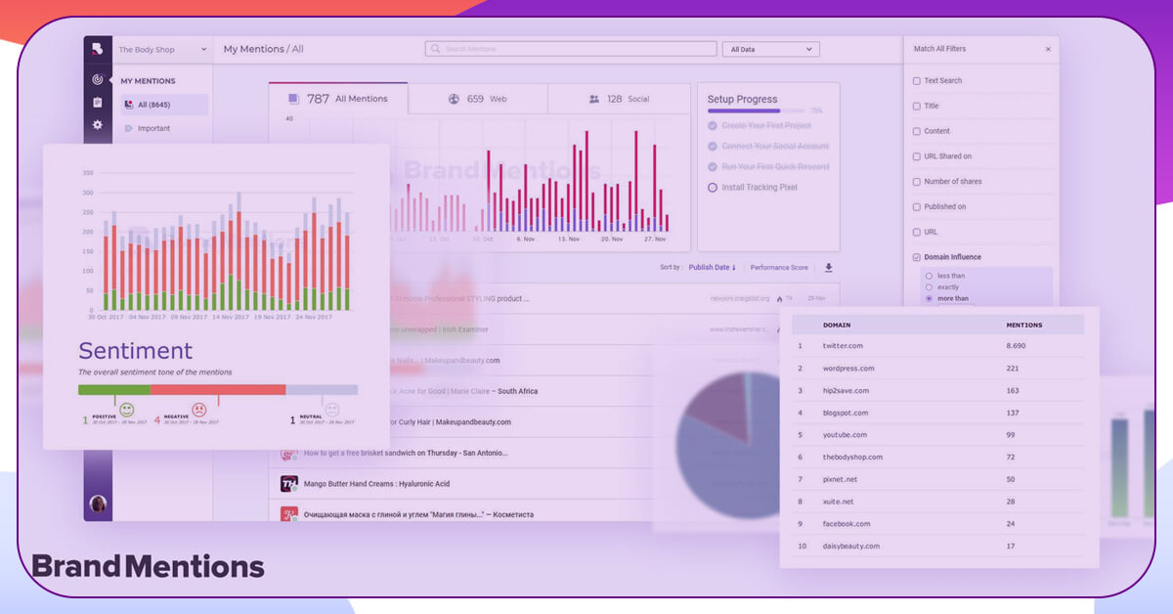Click the gray neutral sentiment bar segment
This screenshot has width=1173, height=614.
[322, 389]
